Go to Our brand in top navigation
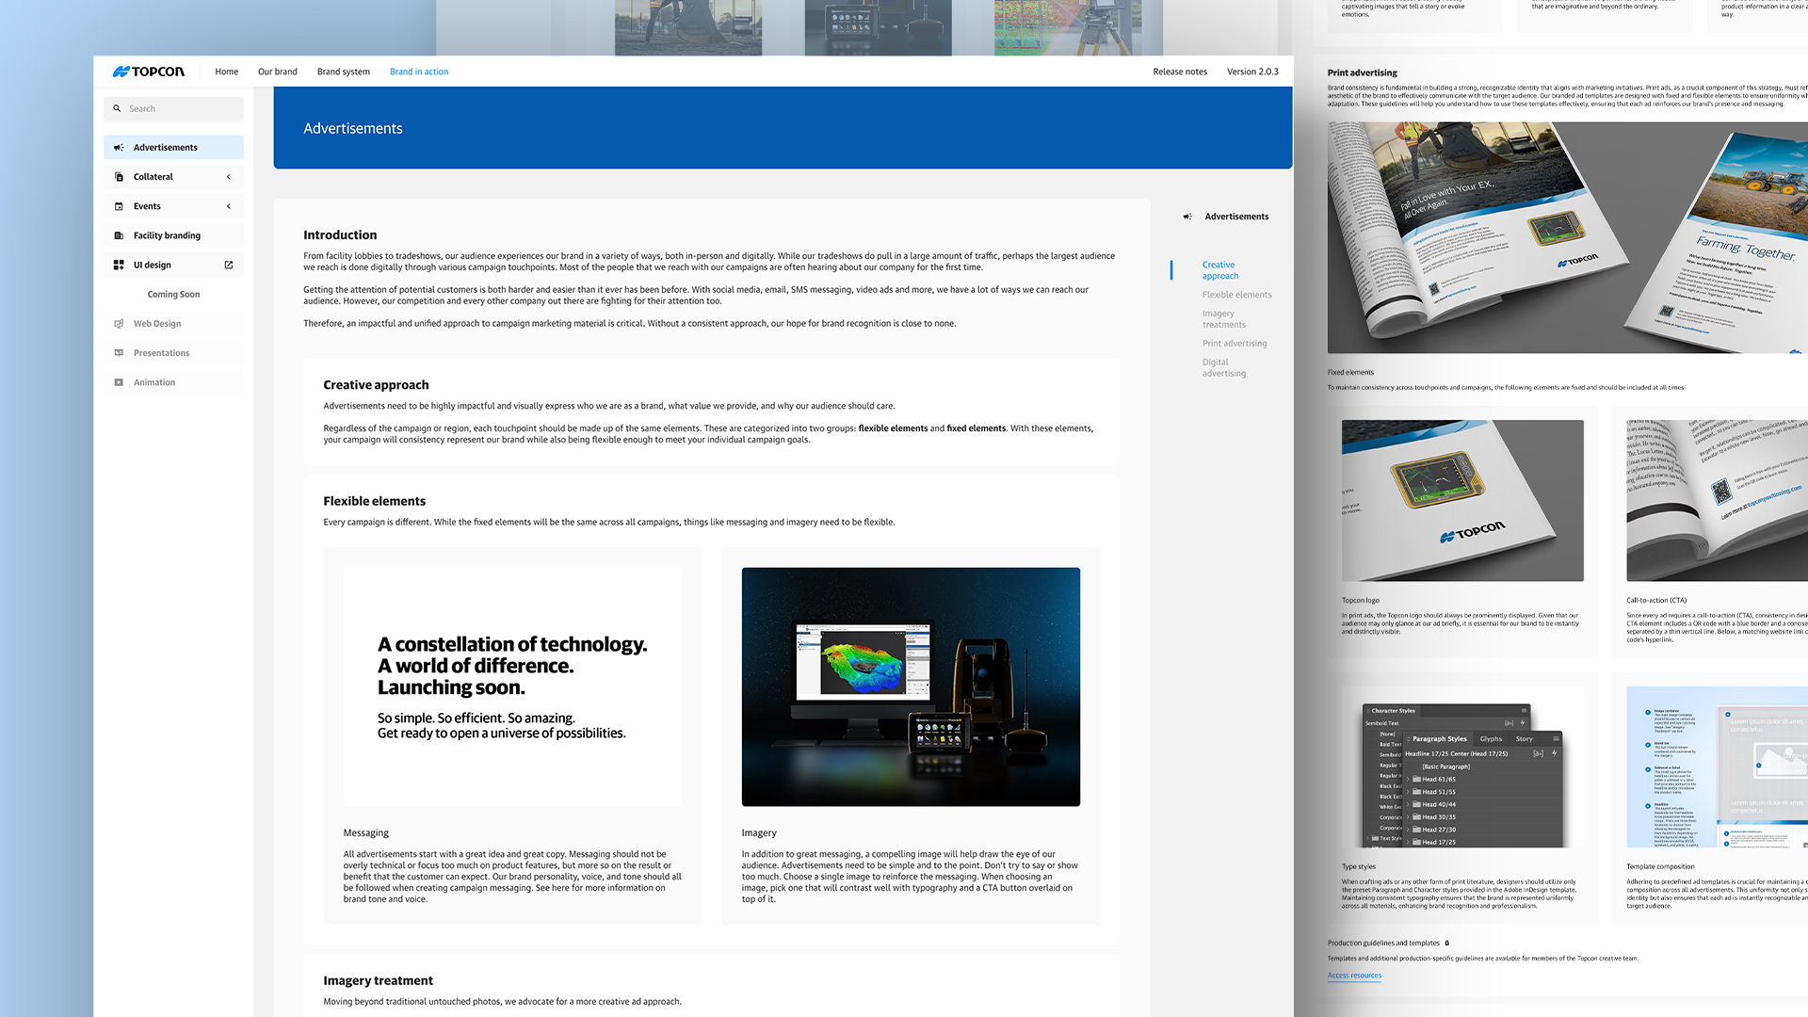 277,72
